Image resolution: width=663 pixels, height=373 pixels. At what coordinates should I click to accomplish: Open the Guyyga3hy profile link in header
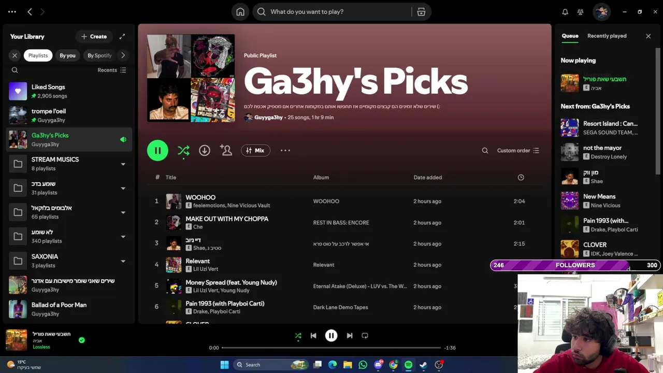point(268,118)
